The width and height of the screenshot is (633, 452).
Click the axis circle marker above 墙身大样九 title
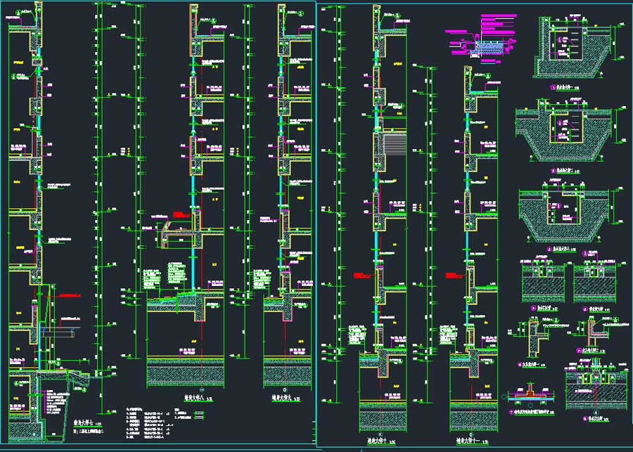tap(284, 389)
